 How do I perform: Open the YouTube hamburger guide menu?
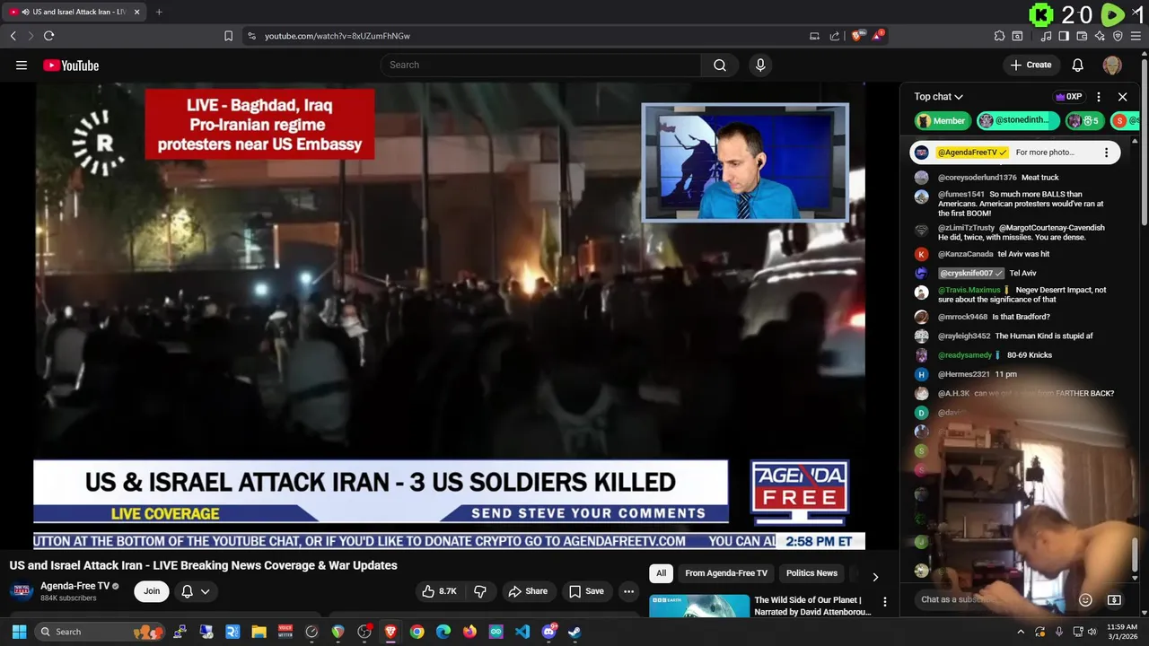click(22, 65)
